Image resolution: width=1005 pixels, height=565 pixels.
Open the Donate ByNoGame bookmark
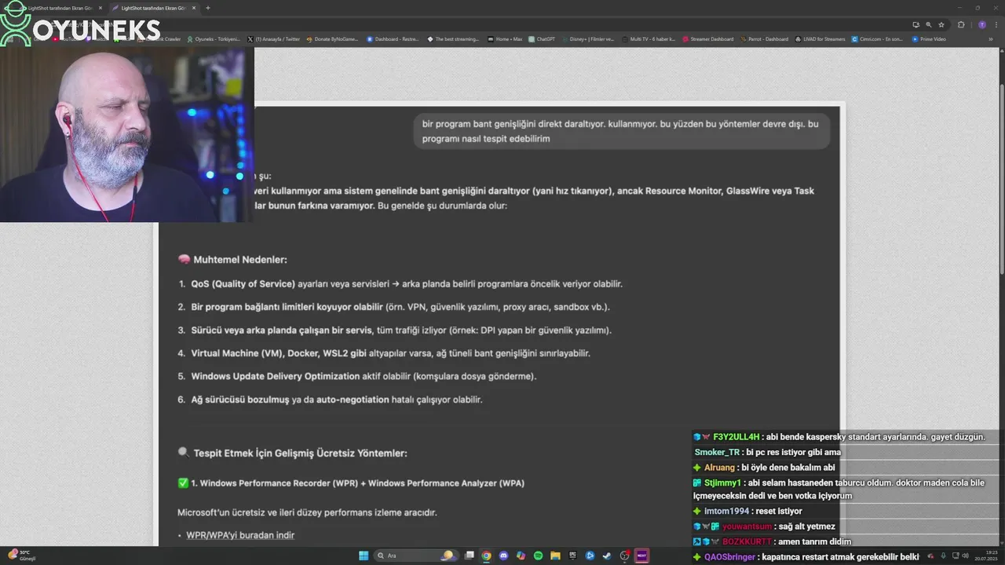click(332, 39)
